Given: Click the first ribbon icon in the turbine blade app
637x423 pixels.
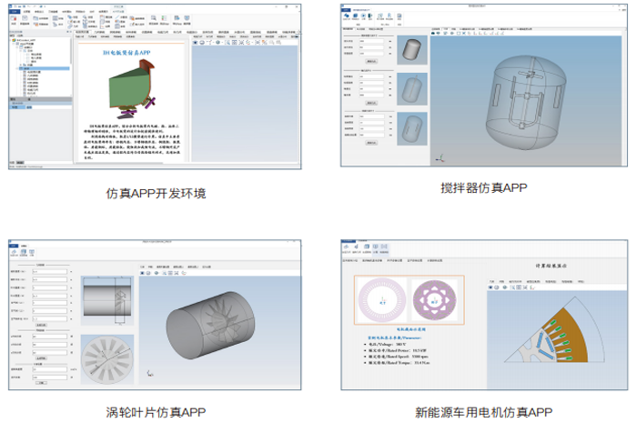Looking at the screenshot, I should click(x=14, y=253).
